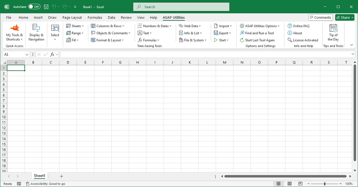Toggle AutoSave on
Viewport: 358px width, 187px height.
34,7
